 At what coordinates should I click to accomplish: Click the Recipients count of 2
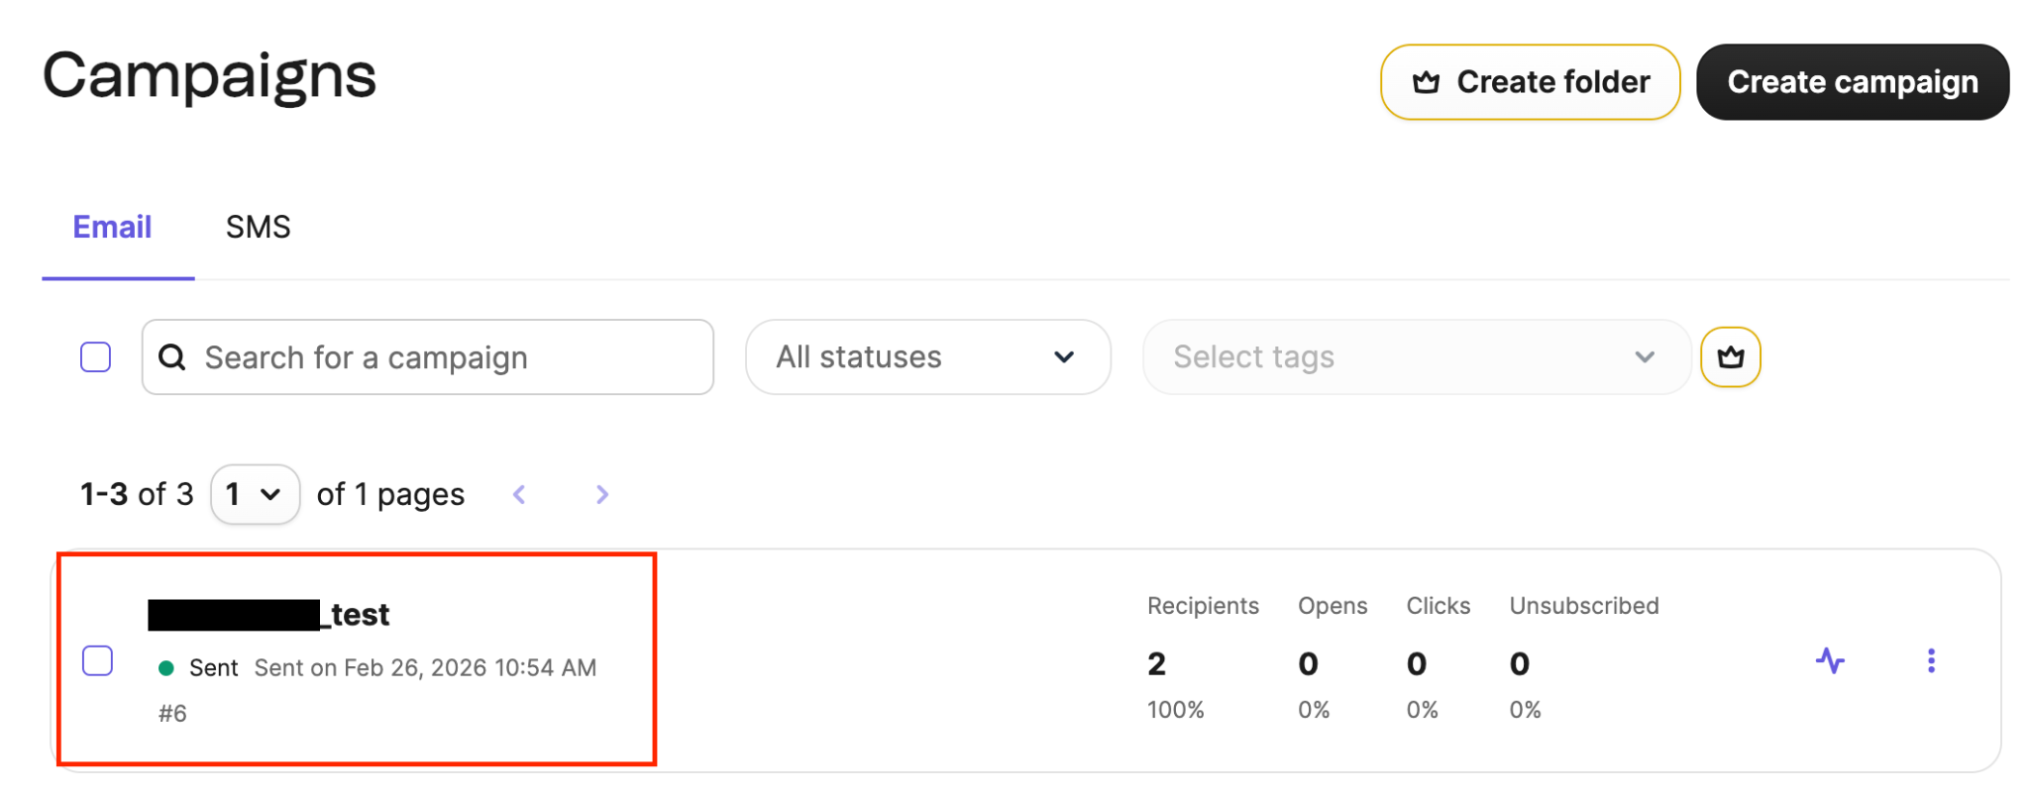click(x=1156, y=663)
